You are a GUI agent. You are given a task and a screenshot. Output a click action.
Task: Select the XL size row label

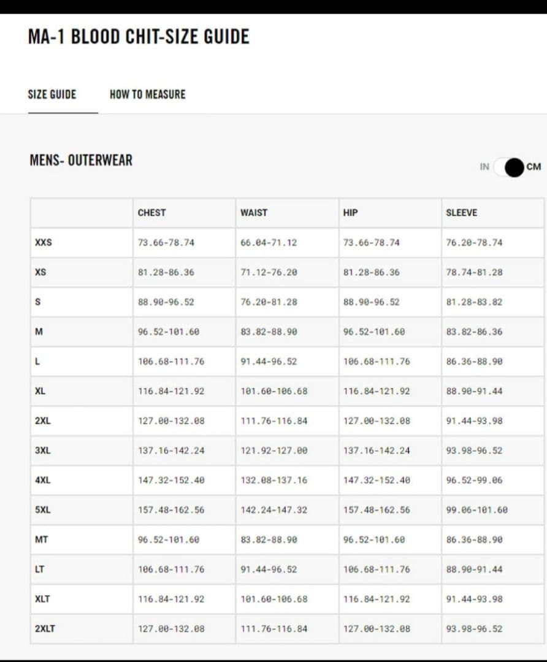coord(40,391)
